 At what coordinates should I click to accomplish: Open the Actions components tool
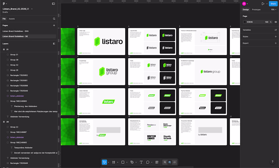pyautogui.click(x=157, y=162)
